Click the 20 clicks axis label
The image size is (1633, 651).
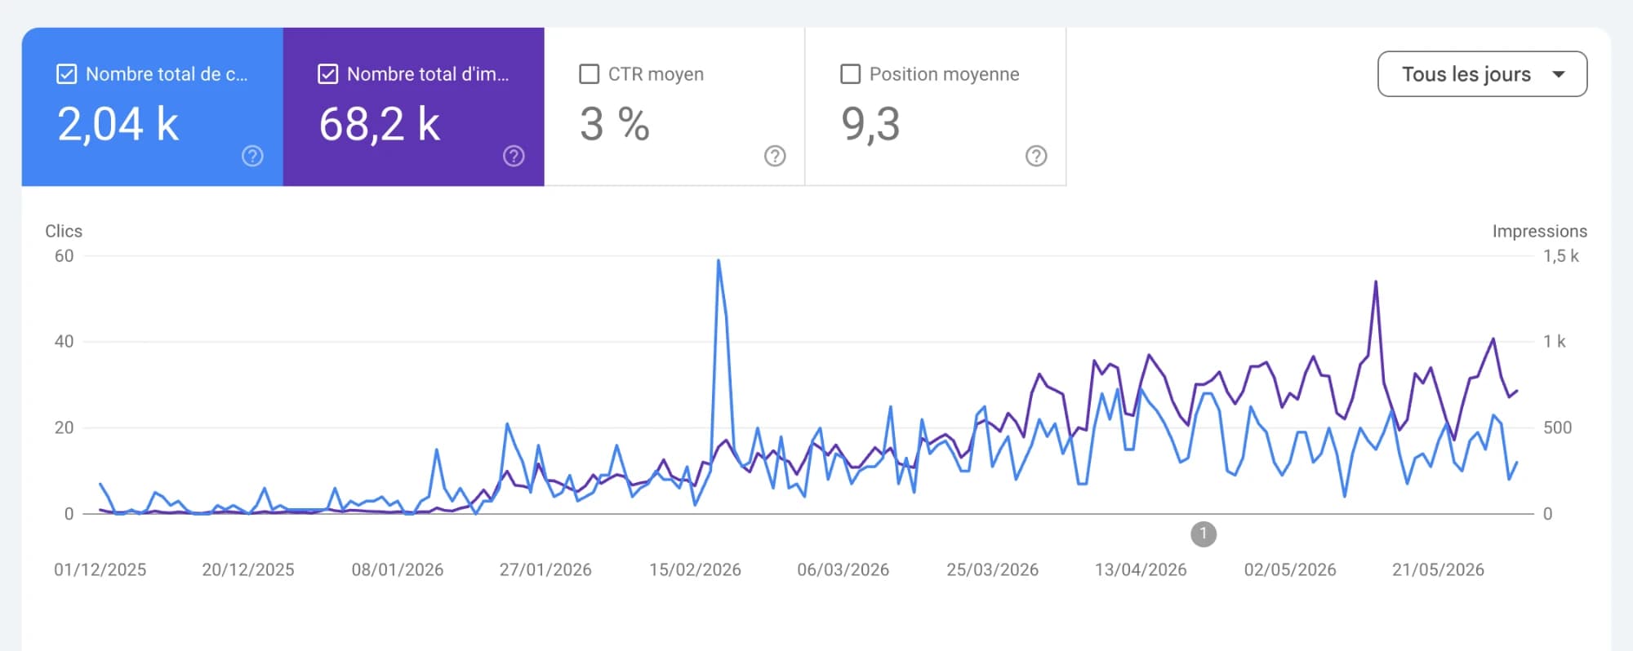tap(64, 427)
